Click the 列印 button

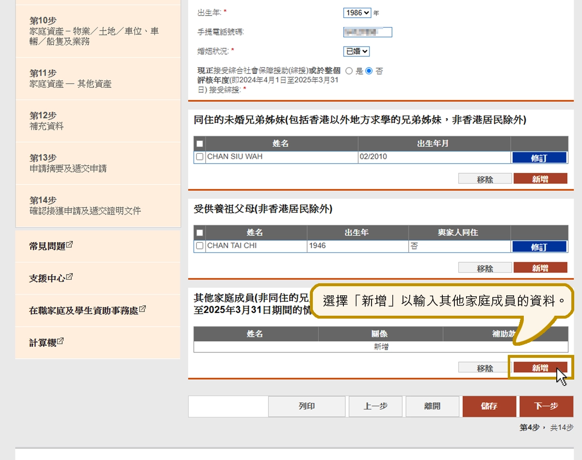(x=307, y=406)
